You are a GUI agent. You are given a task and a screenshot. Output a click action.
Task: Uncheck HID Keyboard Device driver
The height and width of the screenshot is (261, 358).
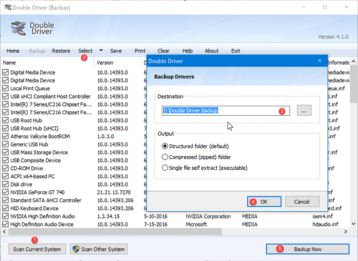pyautogui.click(x=5, y=208)
